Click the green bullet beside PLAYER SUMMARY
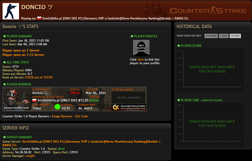Viewport: 252px width, 161px height. 5,36
